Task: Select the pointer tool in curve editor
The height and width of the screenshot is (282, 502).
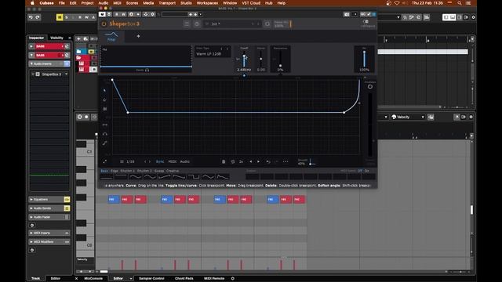Action: pos(104,91)
